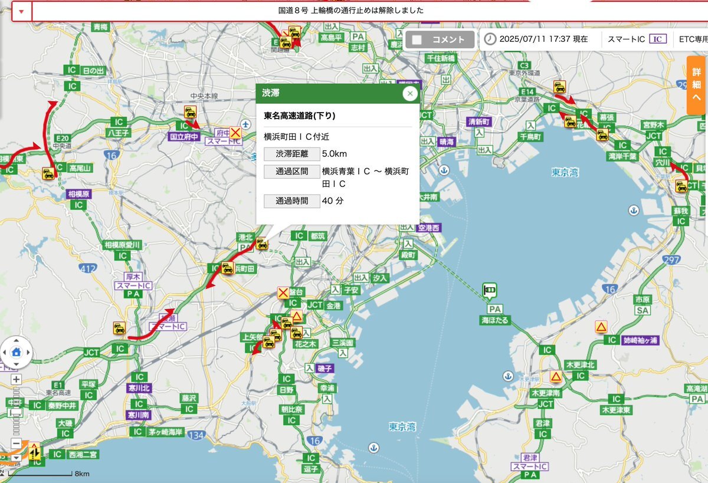Select the 通過区間 label
Screen dimensions: 708x483
tap(291, 172)
